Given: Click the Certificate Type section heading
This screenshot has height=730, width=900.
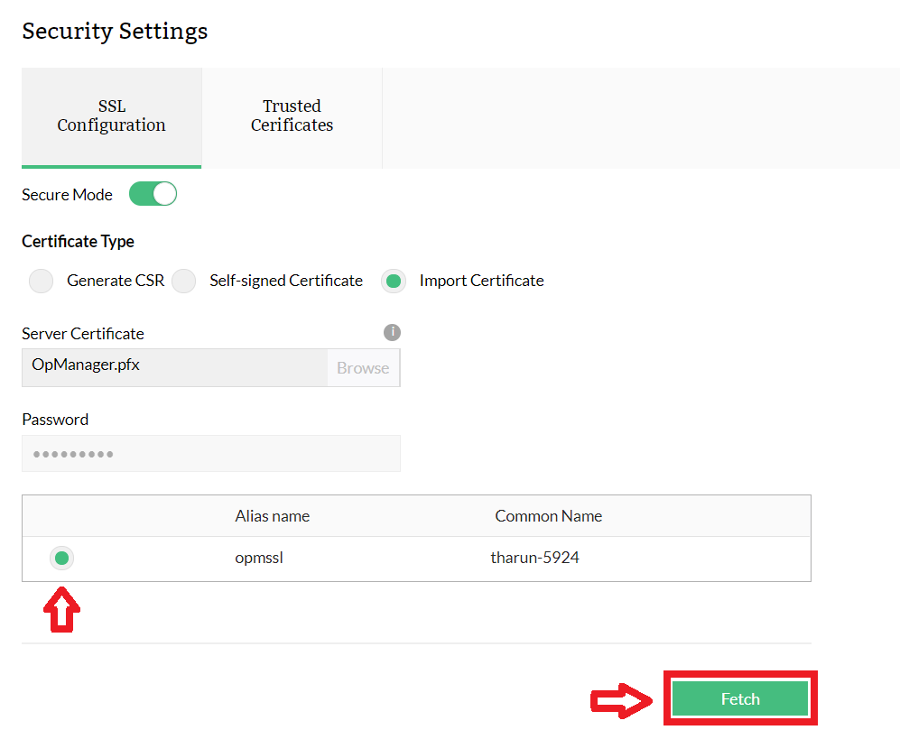Looking at the screenshot, I should [x=78, y=242].
